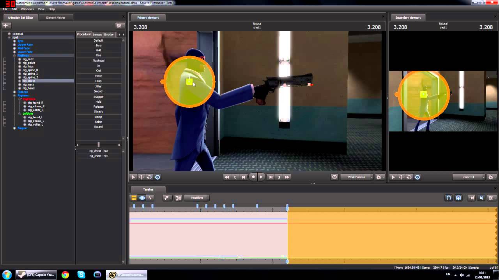This screenshot has height=280, width=499.
Task: Tick the checkbox beside rig_spine_0
Action: (5, 70)
